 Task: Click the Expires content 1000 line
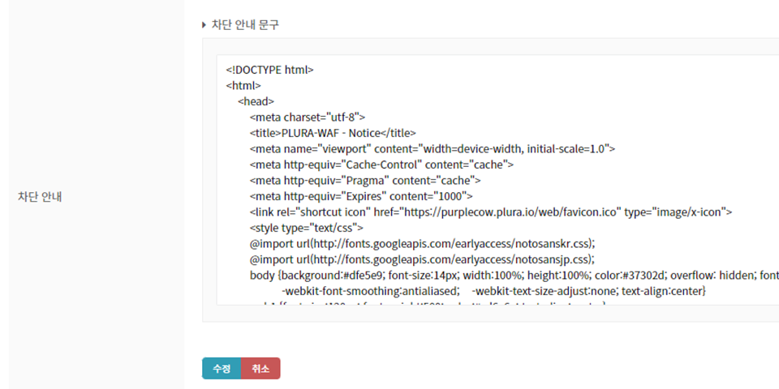click(x=361, y=196)
